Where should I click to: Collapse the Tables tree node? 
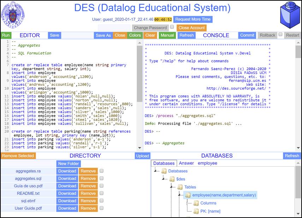pyautogui.click(x=171, y=187)
